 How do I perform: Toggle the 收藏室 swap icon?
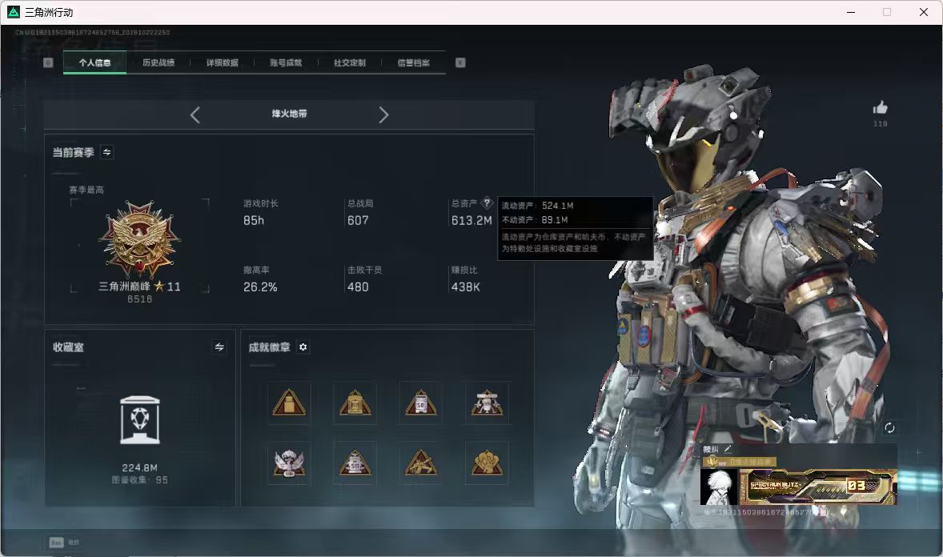[x=219, y=347]
